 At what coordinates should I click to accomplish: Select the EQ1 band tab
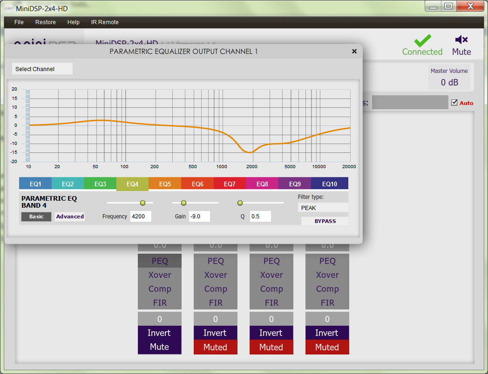coord(35,184)
